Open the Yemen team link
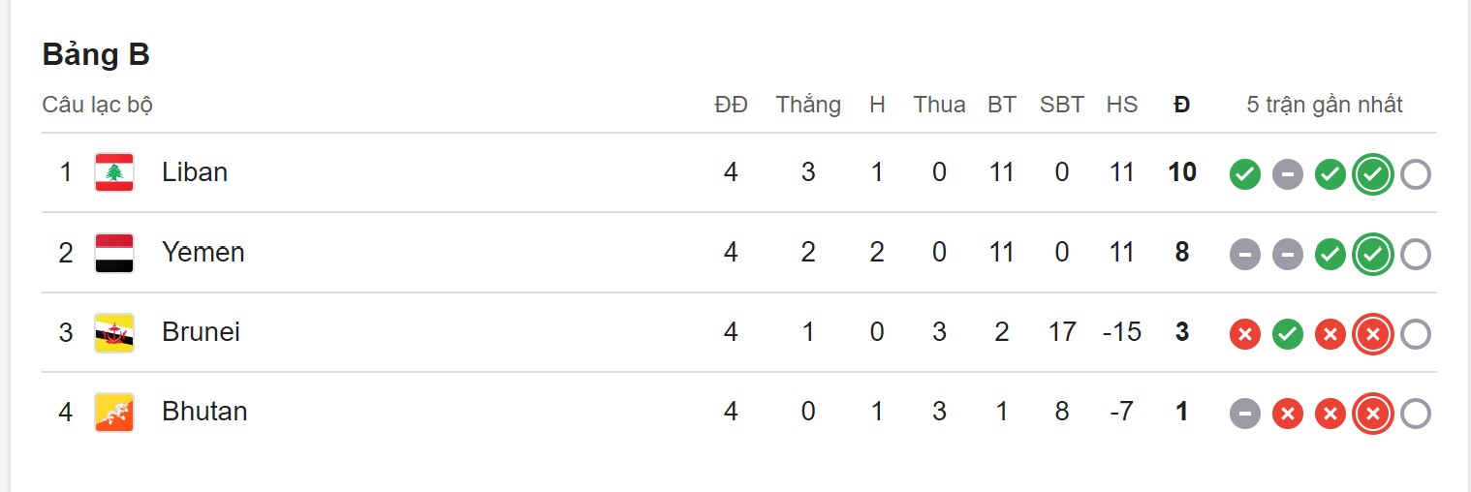The height and width of the screenshot is (492, 1471). 203,253
